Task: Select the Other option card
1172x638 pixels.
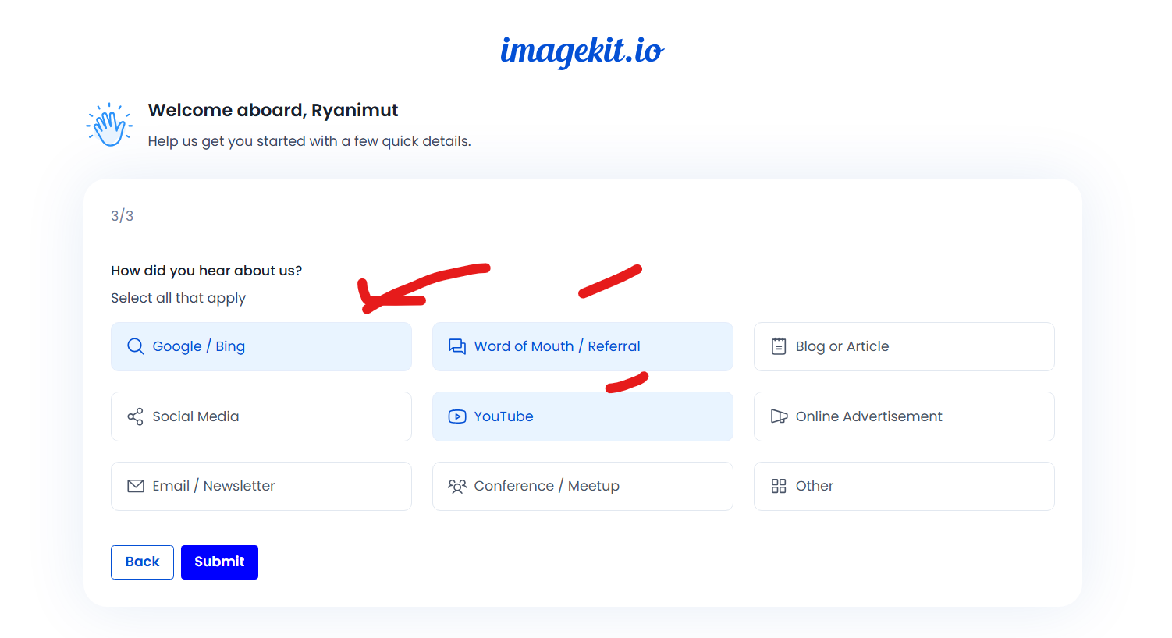Action: (904, 485)
